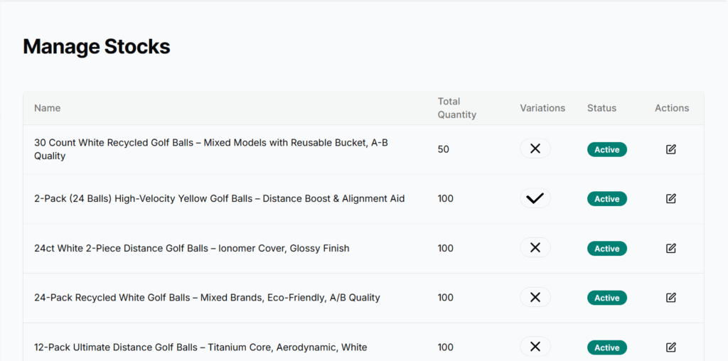Open edit for 2-Pack High-Velocity Yellow Golf Balls

coord(671,199)
